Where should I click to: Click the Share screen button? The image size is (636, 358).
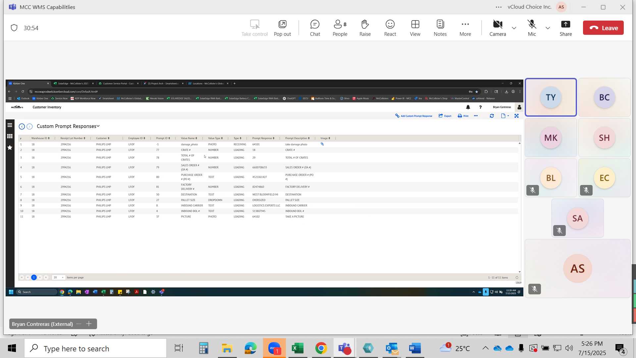coord(565,28)
